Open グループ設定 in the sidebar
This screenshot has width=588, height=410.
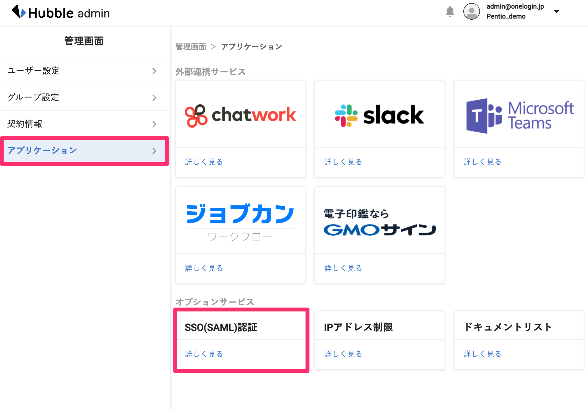coord(85,97)
